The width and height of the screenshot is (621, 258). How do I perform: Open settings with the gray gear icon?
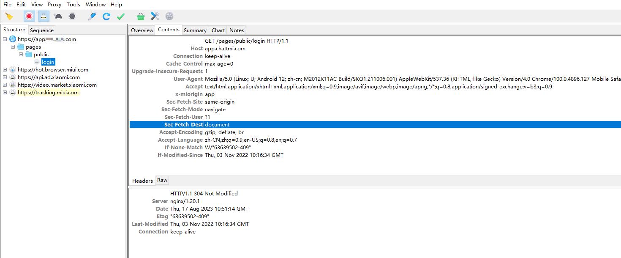169,16
